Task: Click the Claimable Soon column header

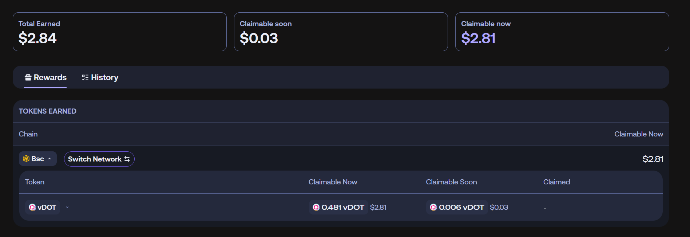Action: pos(451,182)
